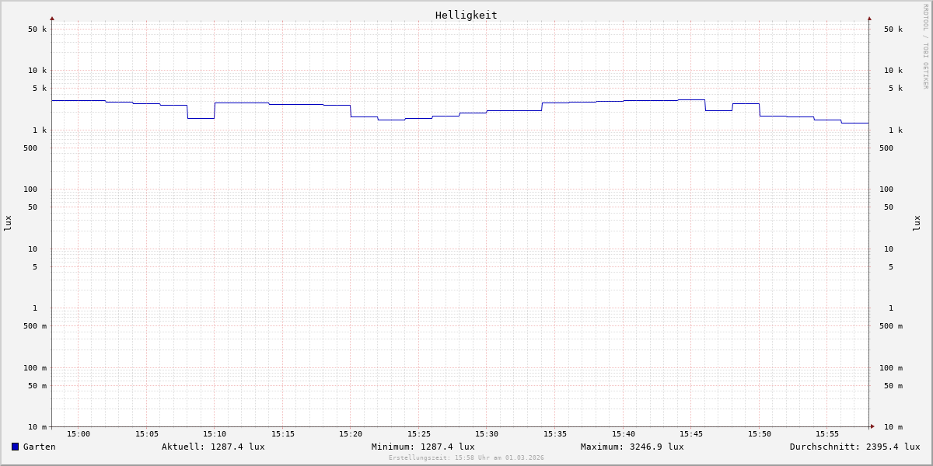The width and height of the screenshot is (933, 466).
Task: Click the 15:00 time axis label
Action: click(x=79, y=434)
